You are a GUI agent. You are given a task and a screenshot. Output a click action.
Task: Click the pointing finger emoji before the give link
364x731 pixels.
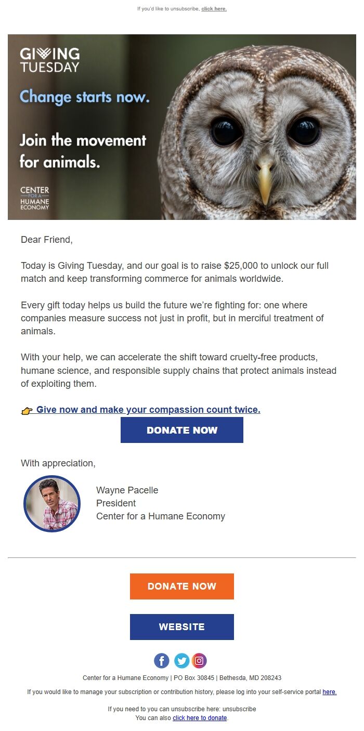(x=28, y=410)
